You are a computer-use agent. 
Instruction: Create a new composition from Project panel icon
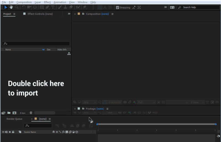[x=14, y=113]
